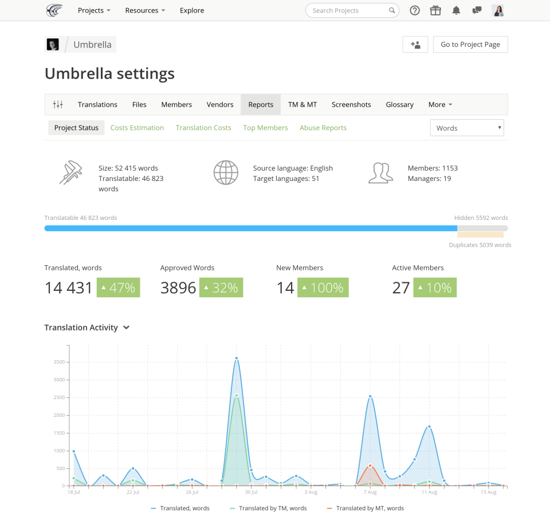This screenshot has height=532, width=550.
Task: Toggle the Translated by TM legend series
Action: [268, 508]
